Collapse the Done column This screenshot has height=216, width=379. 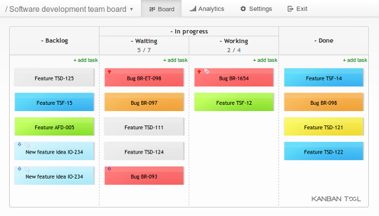pyautogui.click(x=315, y=41)
